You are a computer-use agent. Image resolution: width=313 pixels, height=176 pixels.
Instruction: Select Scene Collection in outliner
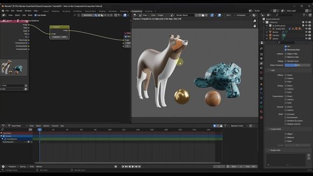(x=273, y=19)
